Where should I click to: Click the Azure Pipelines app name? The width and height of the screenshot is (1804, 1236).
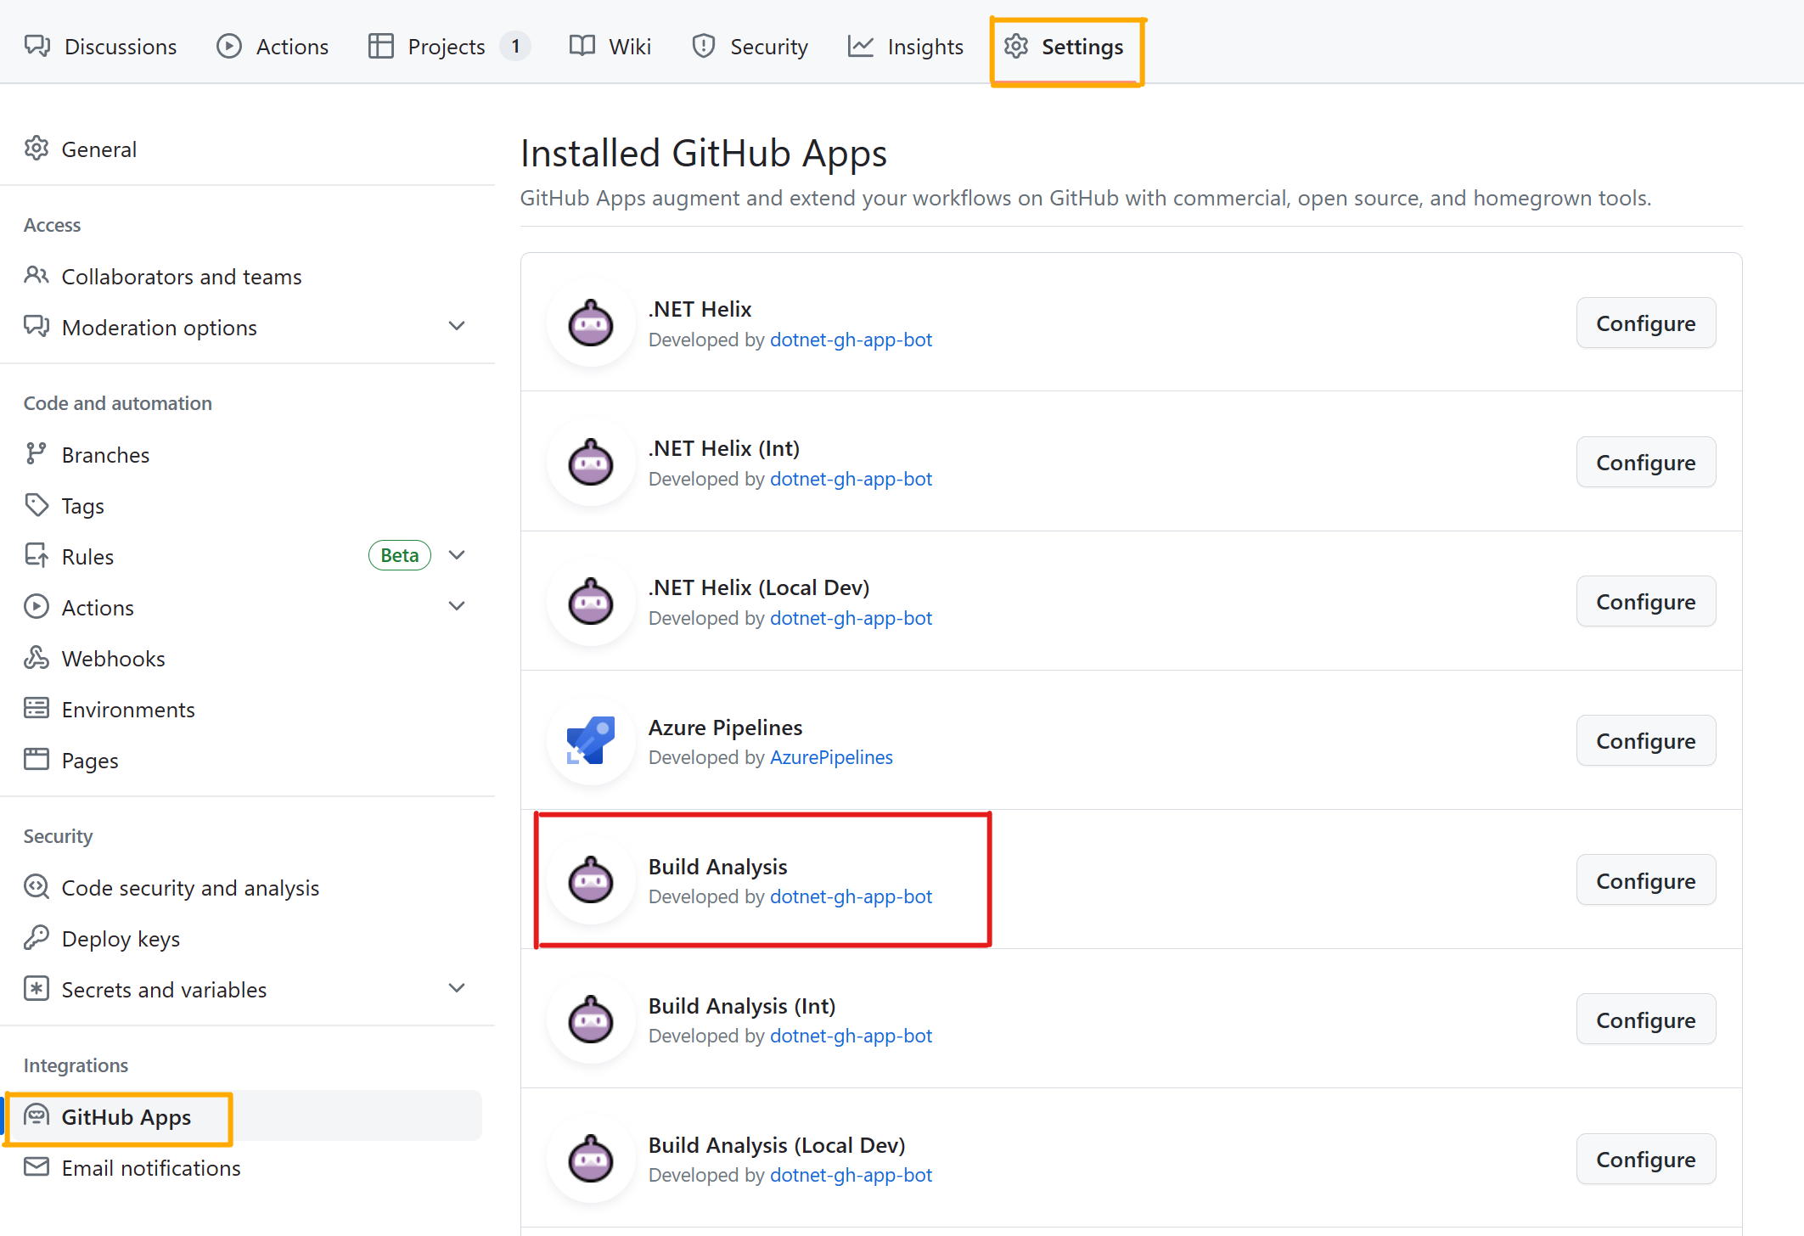coord(725,728)
